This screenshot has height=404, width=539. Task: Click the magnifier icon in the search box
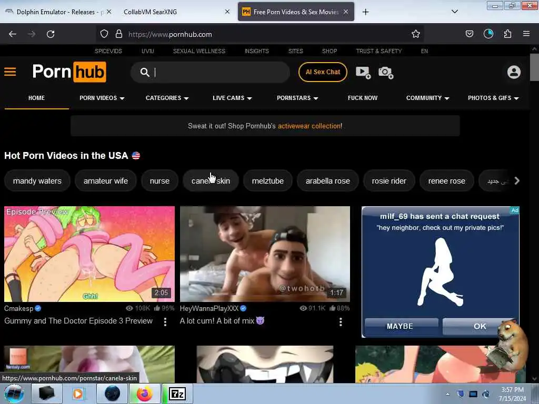tap(145, 72)
